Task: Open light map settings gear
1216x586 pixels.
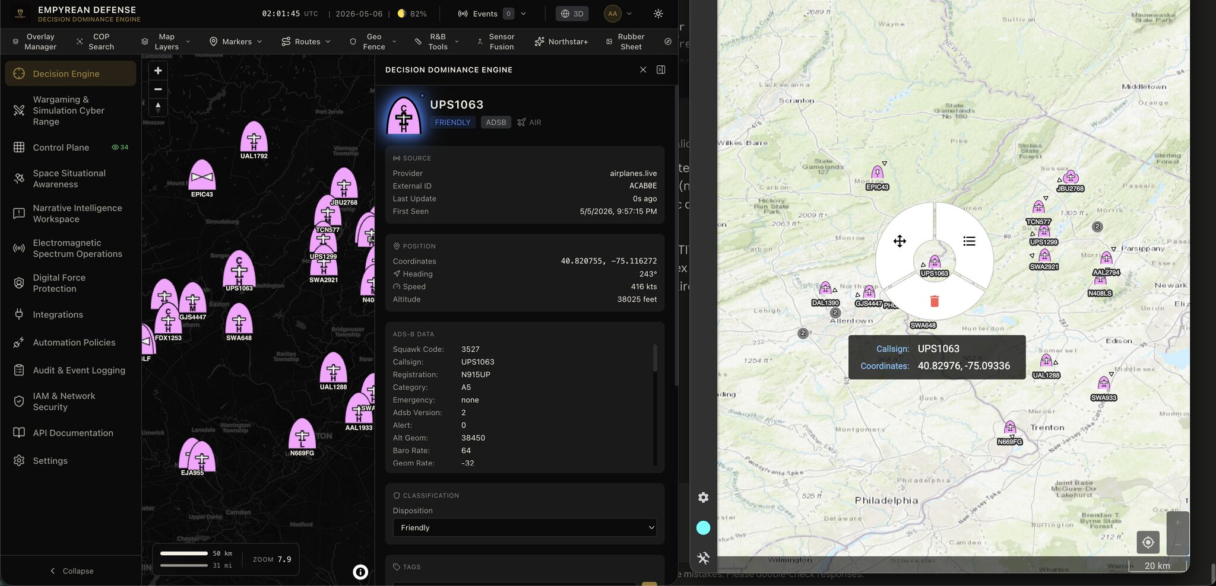Action: coord(703,498)
